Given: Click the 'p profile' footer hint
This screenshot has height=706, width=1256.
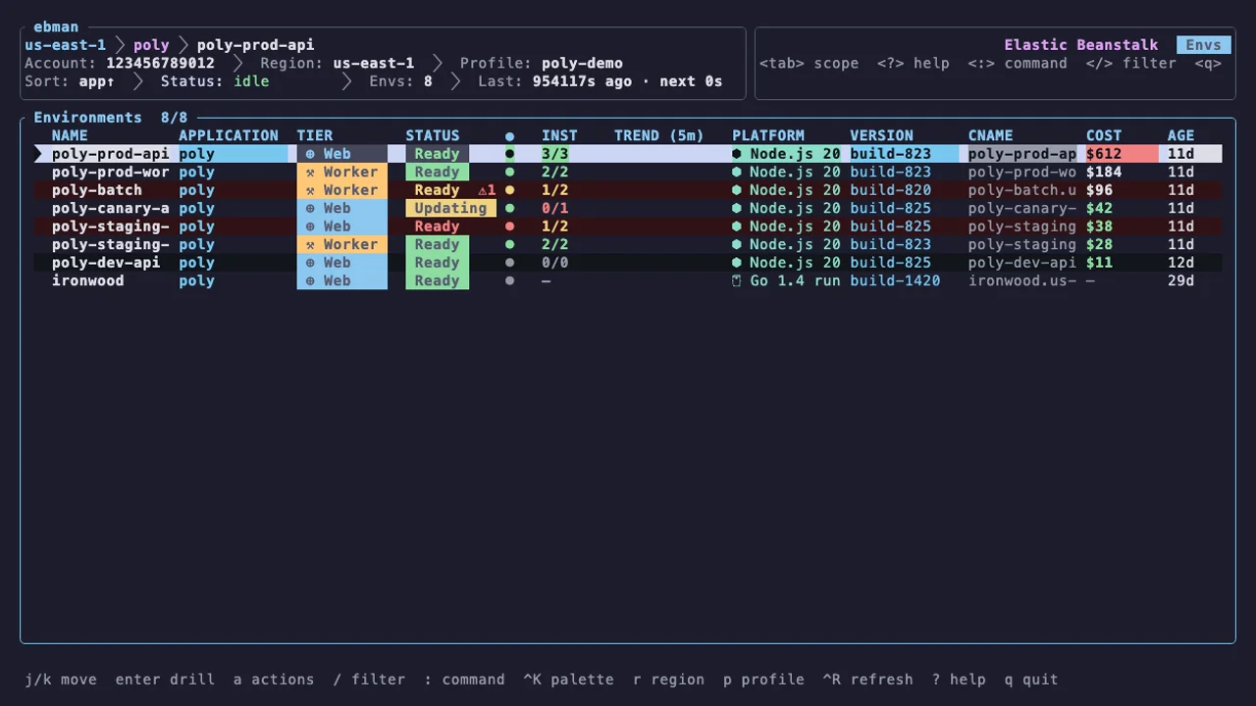Looking at the screenshot, I should [763, 680].
